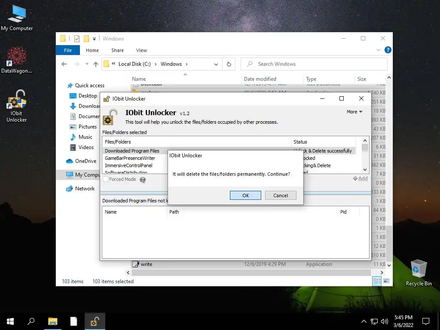Show hidden tray icons chevron
440x330 pixels.
tap(364, 321)
